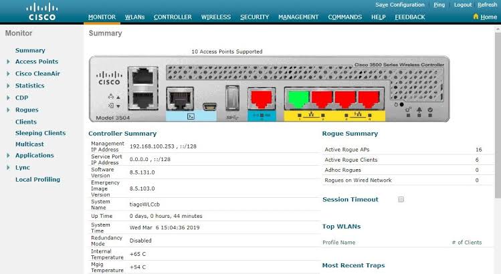The image size is (501, 274).
Task: Click the red port 3 on controller
Action: coord(345,99)
